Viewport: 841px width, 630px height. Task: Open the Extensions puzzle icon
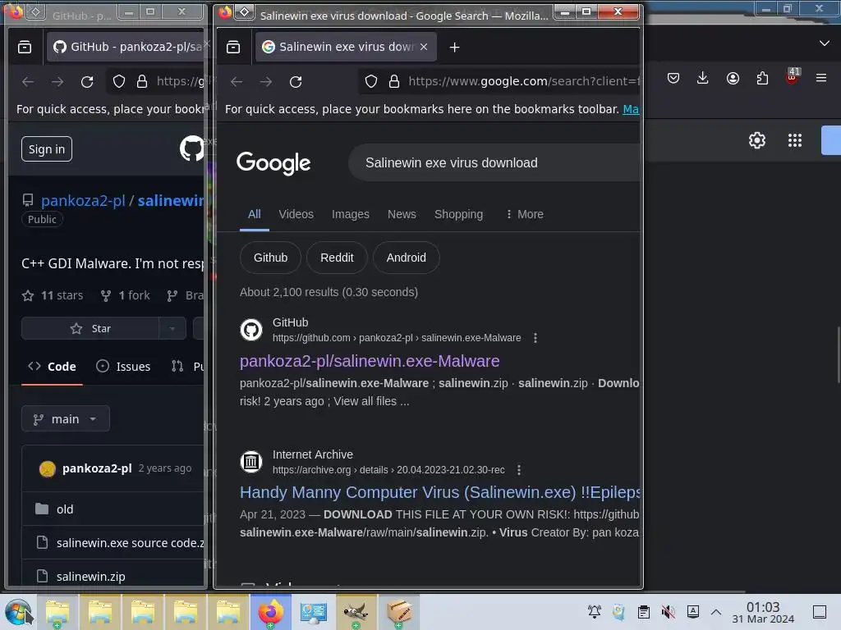pyautogui.click(x=762, y=78)
